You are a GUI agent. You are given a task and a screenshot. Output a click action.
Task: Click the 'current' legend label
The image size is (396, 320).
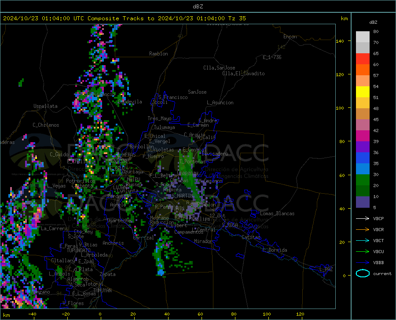click(382, 273)
